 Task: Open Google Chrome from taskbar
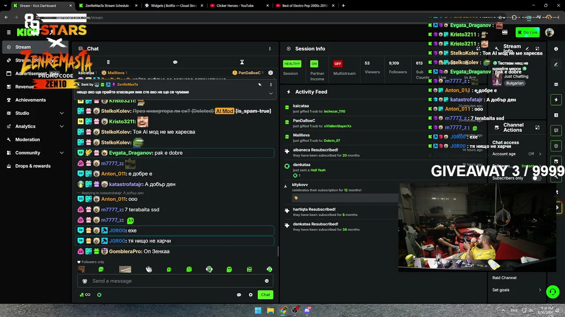283,310
